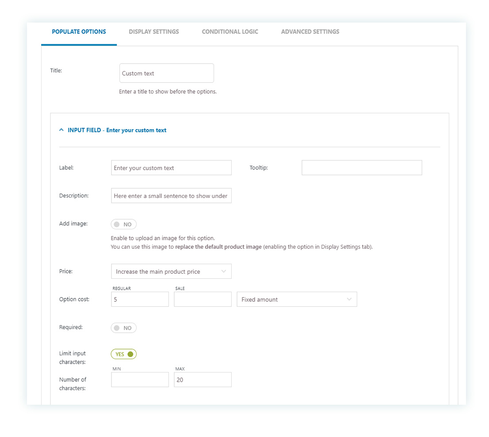The image size is (489, 437).
Task: Click the MAX field showing 20
Action: pos(202,379)
